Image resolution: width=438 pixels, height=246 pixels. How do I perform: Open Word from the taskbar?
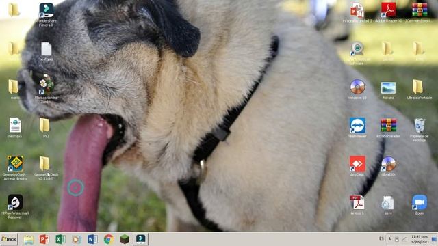click(92, 239)
